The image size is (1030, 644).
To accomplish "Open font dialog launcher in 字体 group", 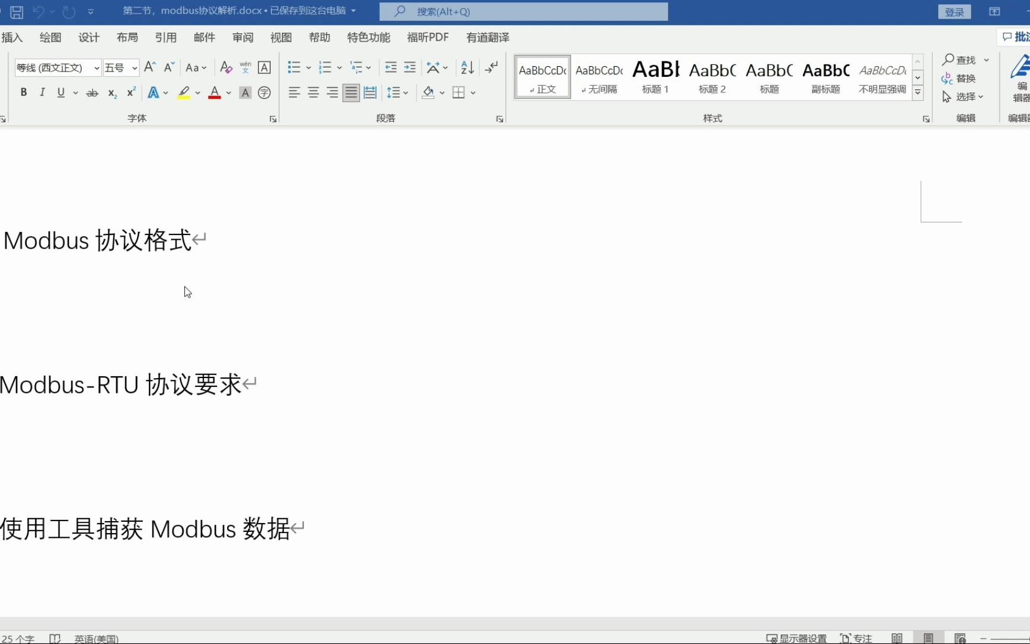I will point(273,119).
